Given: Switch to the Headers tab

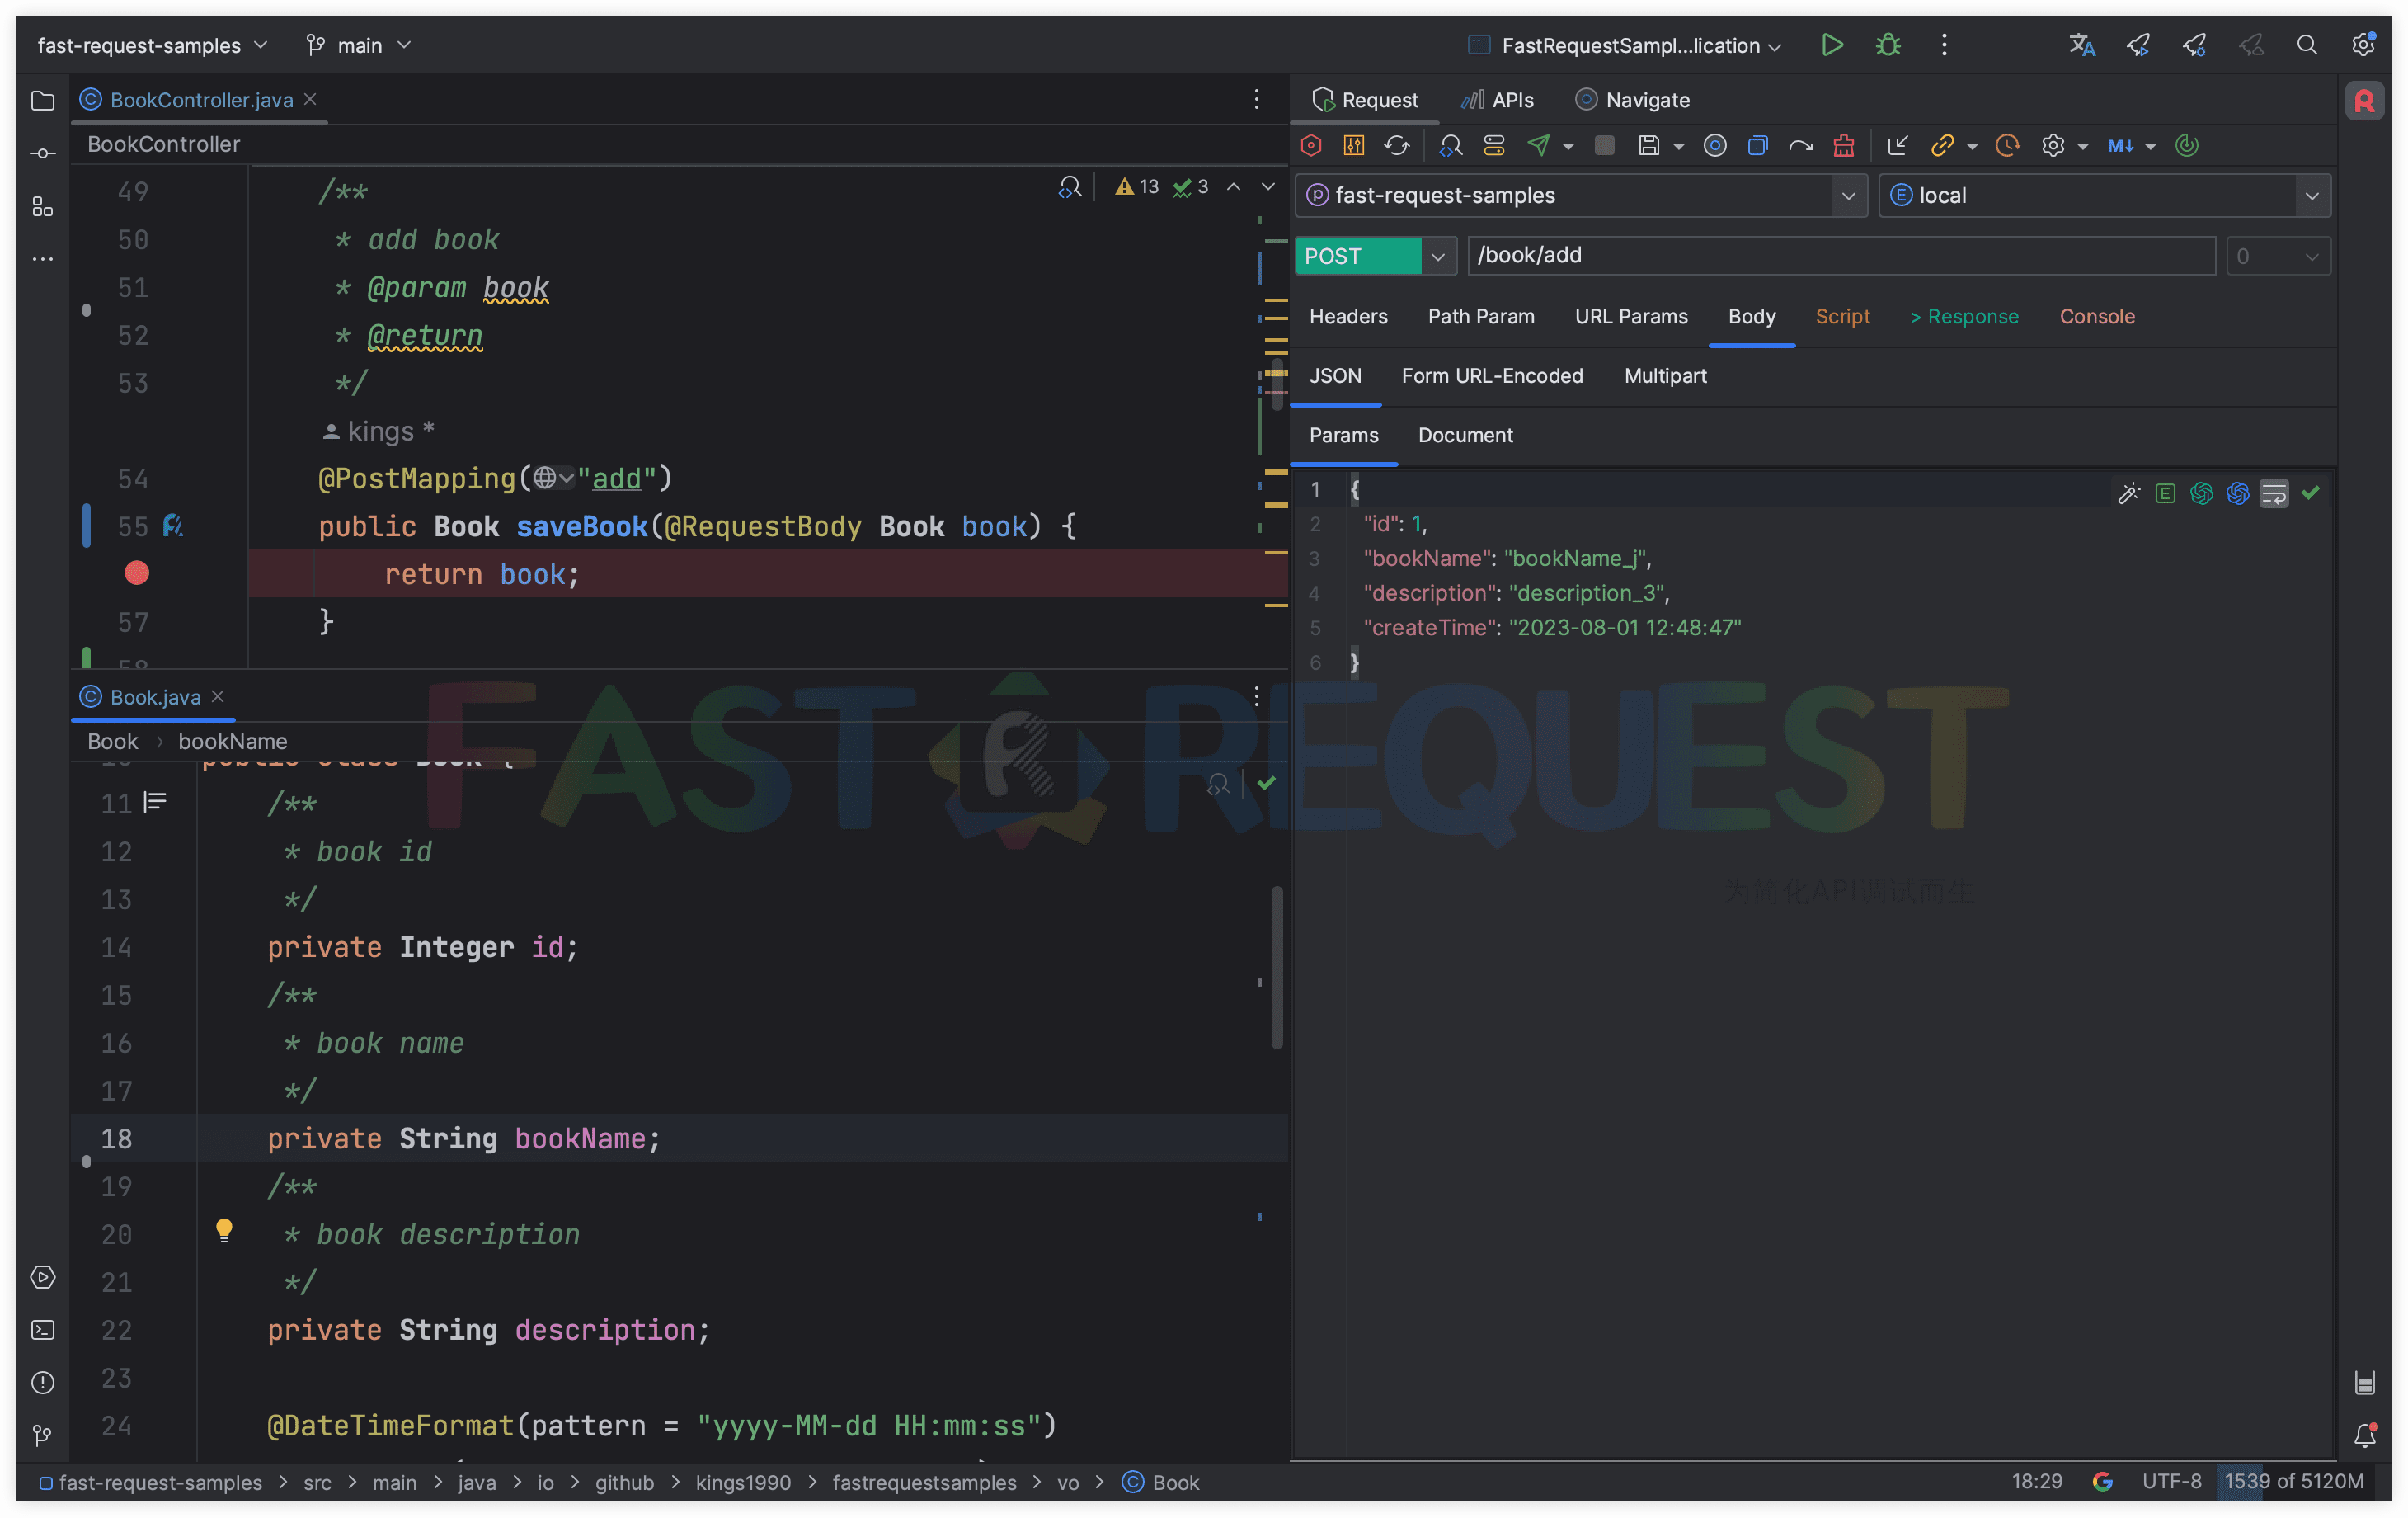Looking at the screenshot, I should 1348,316.
